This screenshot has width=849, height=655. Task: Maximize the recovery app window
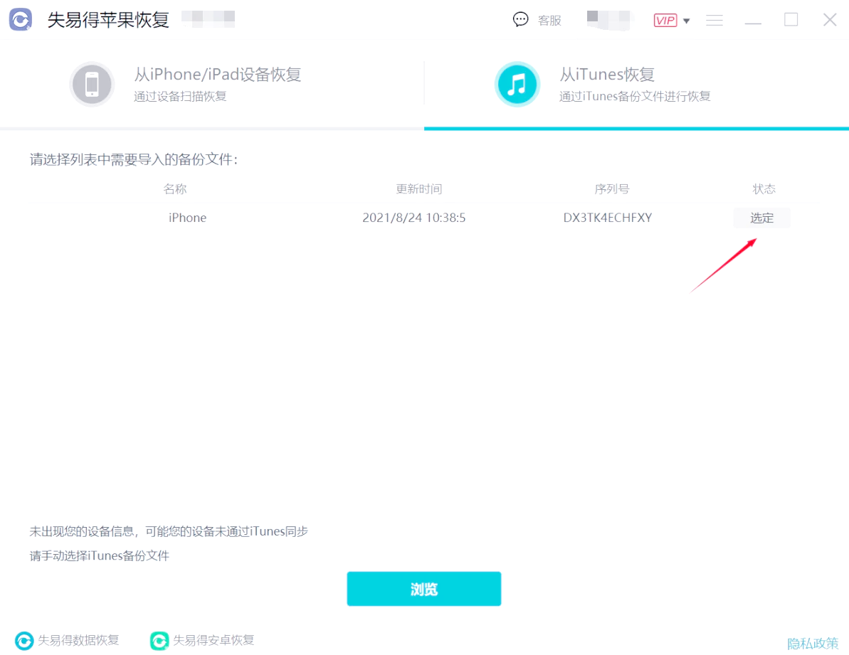[791, 20]
